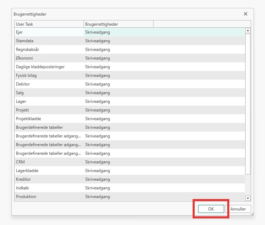This screenshot has height=225, width=265.
Task: Select the Kreditor row
Action: point(130,179)
